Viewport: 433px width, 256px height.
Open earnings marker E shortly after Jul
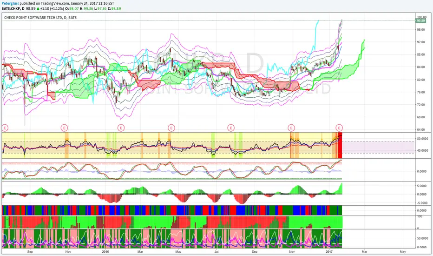click(x=231, y=128)
